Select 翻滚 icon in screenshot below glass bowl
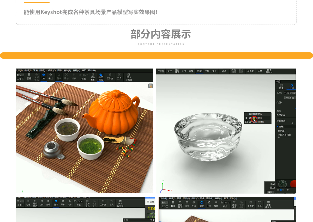Viewport: 313px width, 222px height. [201, 202]
